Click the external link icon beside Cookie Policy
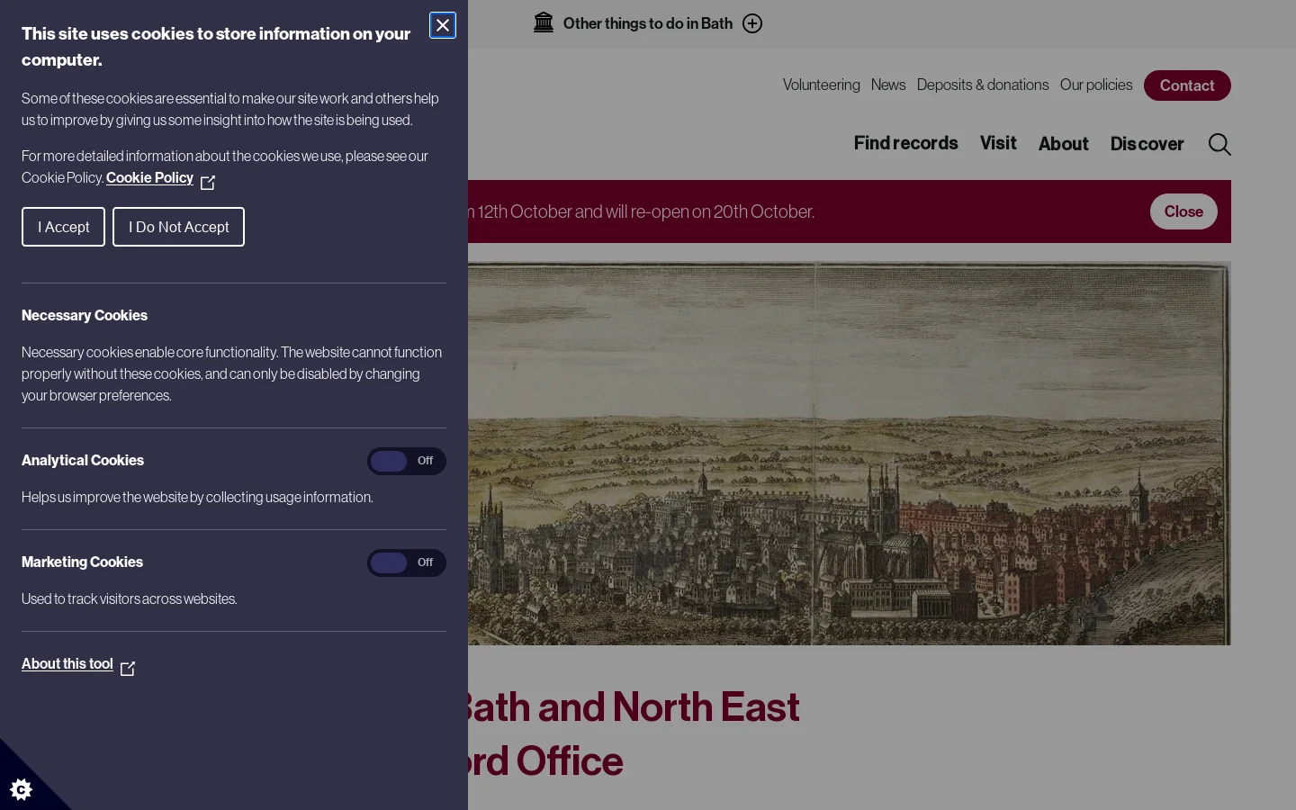The width and height of the screenshot is (1296, 810). [208, 183]
